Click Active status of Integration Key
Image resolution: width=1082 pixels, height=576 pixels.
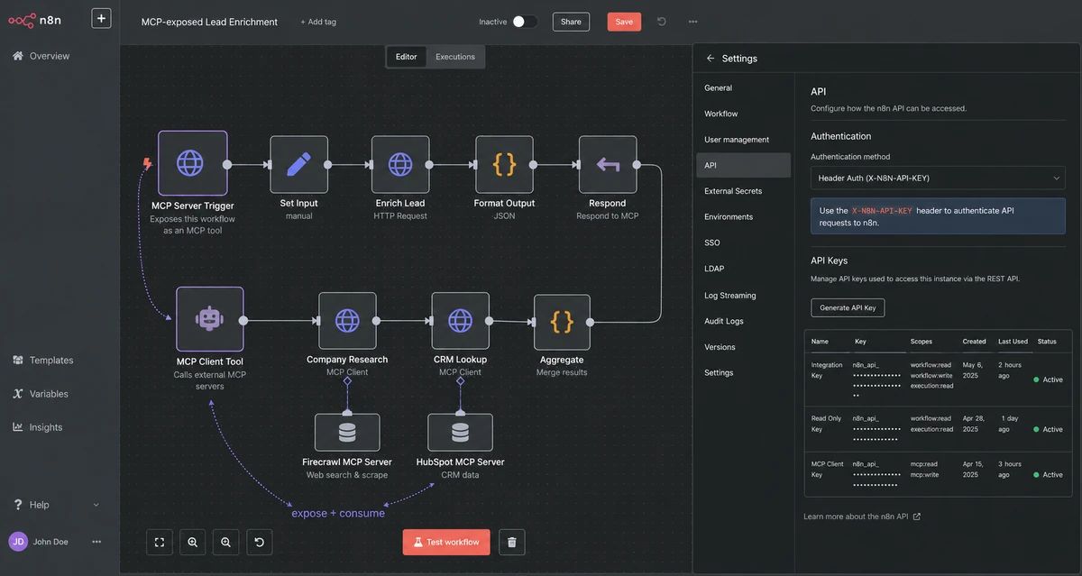click(1048, 379)
